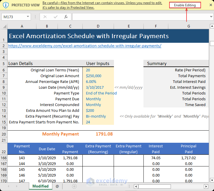Open the exceldemy.com article hyperlink
This screenshot has height=191, width=214.
(x=84, y=46)
